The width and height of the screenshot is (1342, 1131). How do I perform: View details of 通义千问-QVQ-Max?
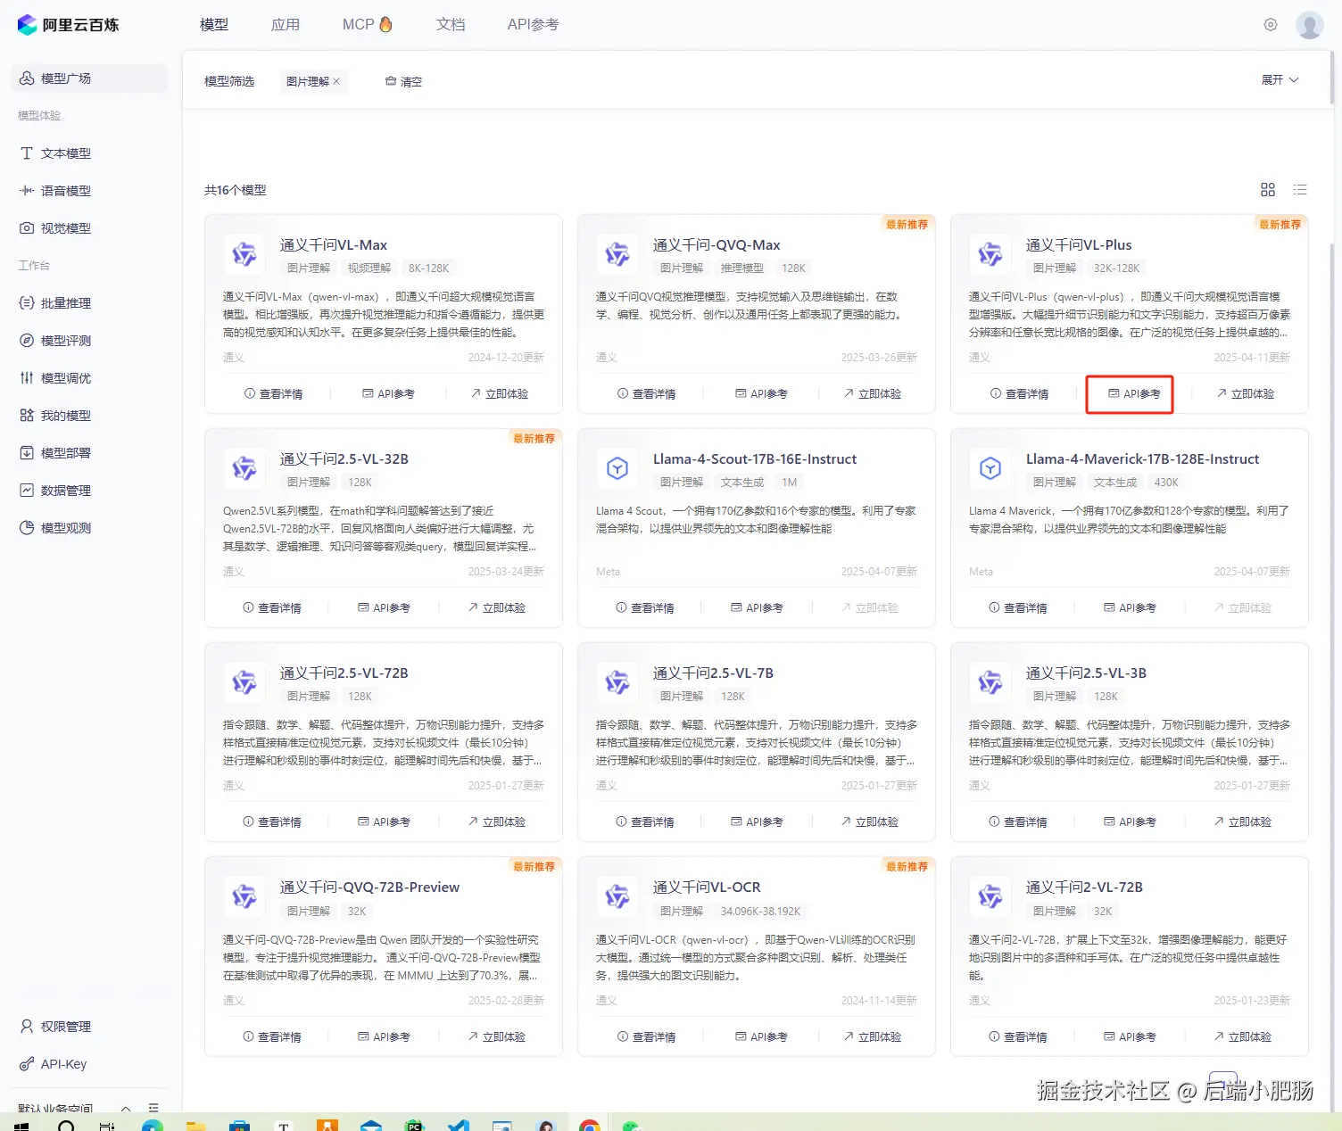[646, 393]
